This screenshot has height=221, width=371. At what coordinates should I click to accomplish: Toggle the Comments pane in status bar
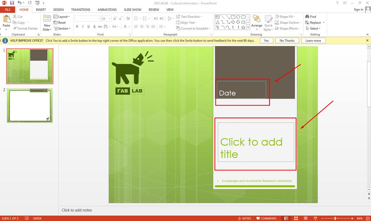[266, 218]
